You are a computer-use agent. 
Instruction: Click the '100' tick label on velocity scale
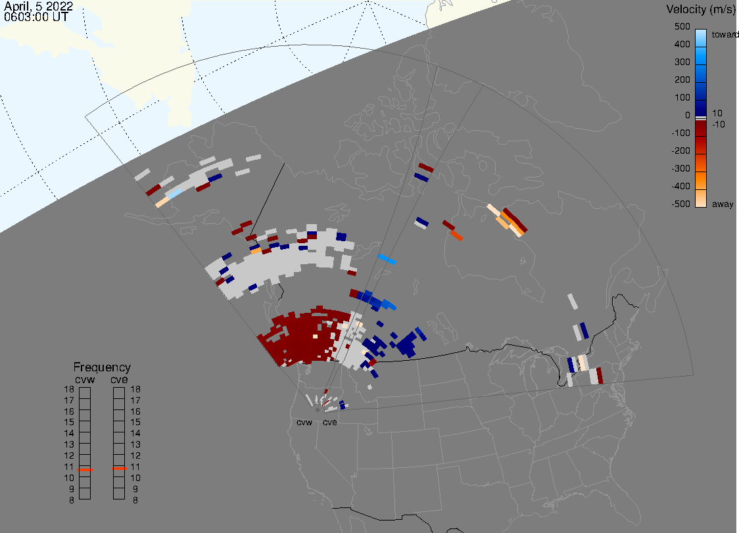point(682,97)
